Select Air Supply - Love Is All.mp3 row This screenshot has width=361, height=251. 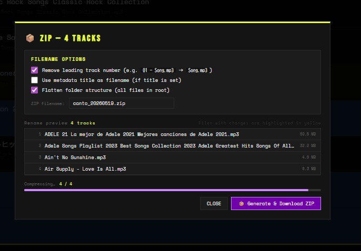click(173, 169)
